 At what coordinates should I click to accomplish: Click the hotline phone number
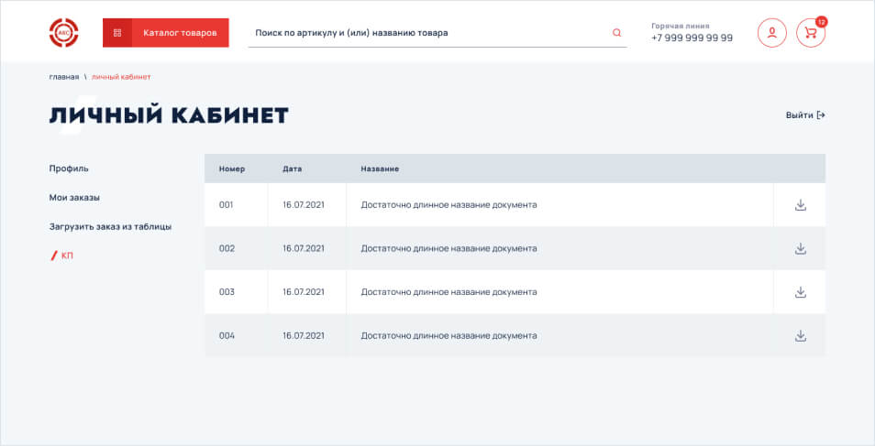692,38
